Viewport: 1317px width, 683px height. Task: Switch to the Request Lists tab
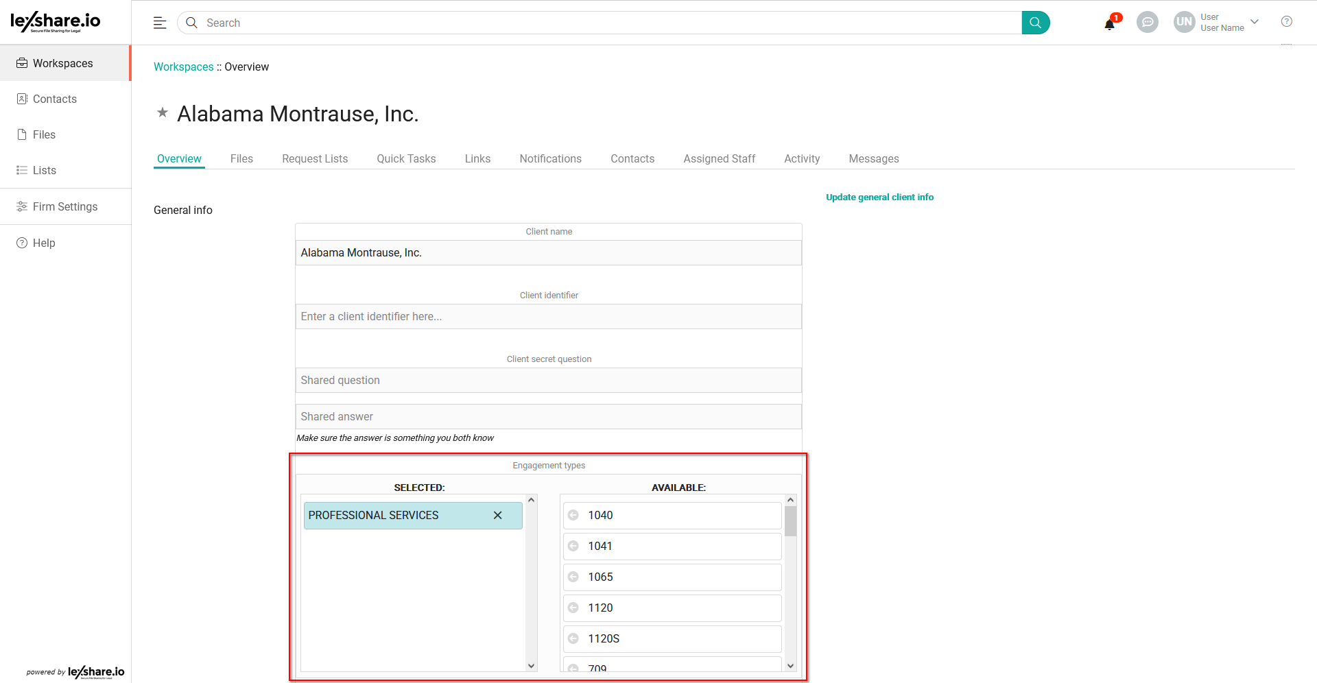(315, 159)
